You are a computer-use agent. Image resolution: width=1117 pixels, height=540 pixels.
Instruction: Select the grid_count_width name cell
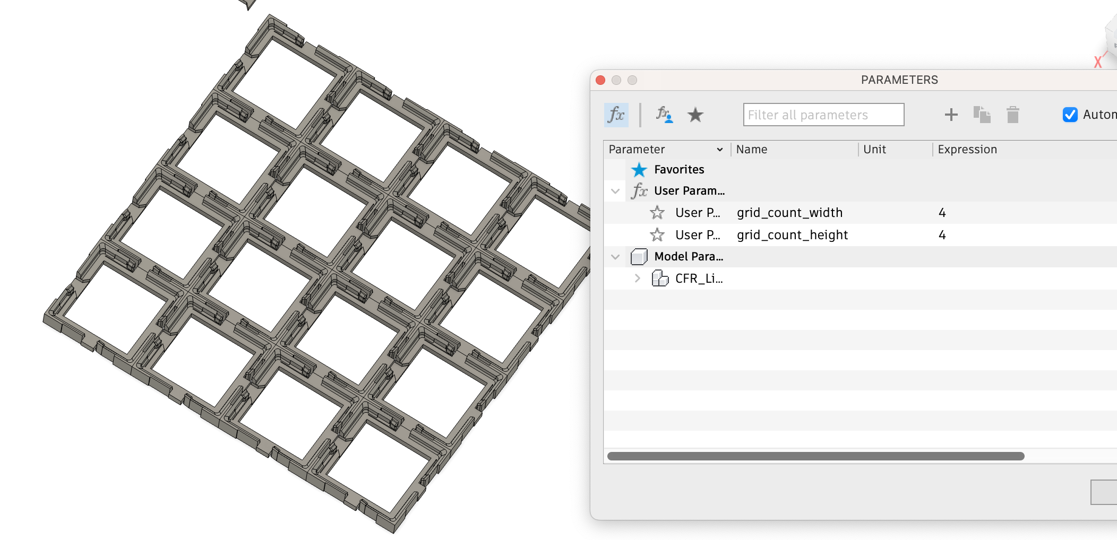[x=789, y=213]
